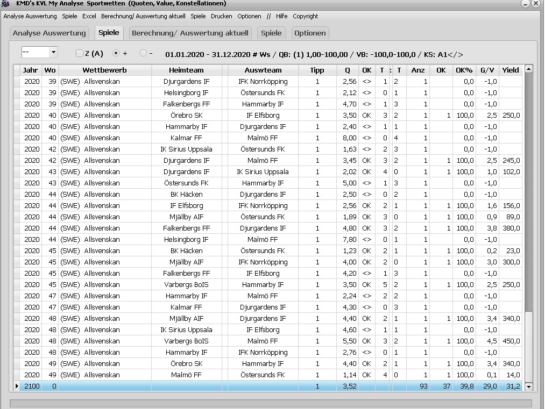This screenshot has width=545, height=409.
Task: Click the year 2100 cell in the summary row
Action: 31,386
